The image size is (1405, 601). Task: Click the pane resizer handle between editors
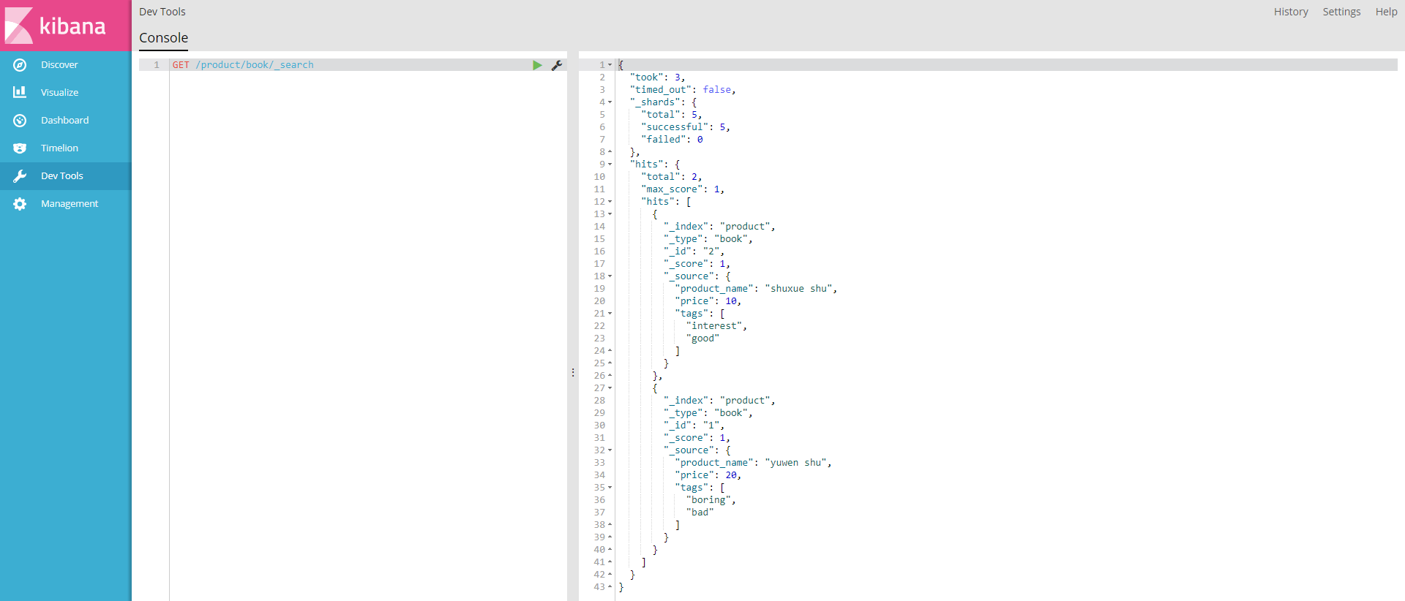coord(573,373)
